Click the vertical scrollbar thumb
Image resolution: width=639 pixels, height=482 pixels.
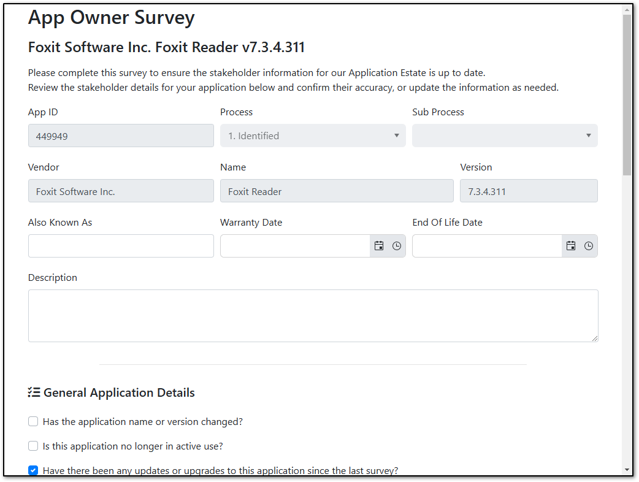627,95
